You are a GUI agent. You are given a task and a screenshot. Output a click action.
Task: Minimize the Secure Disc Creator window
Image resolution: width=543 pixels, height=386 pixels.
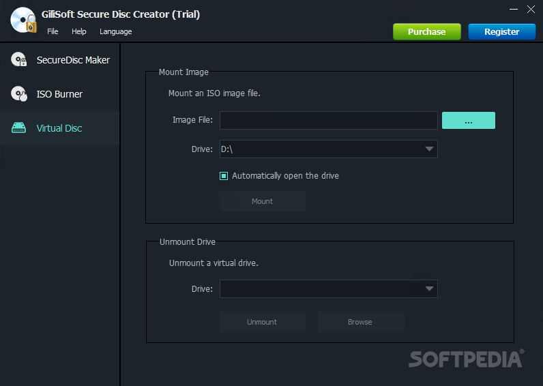click(514, 10)
